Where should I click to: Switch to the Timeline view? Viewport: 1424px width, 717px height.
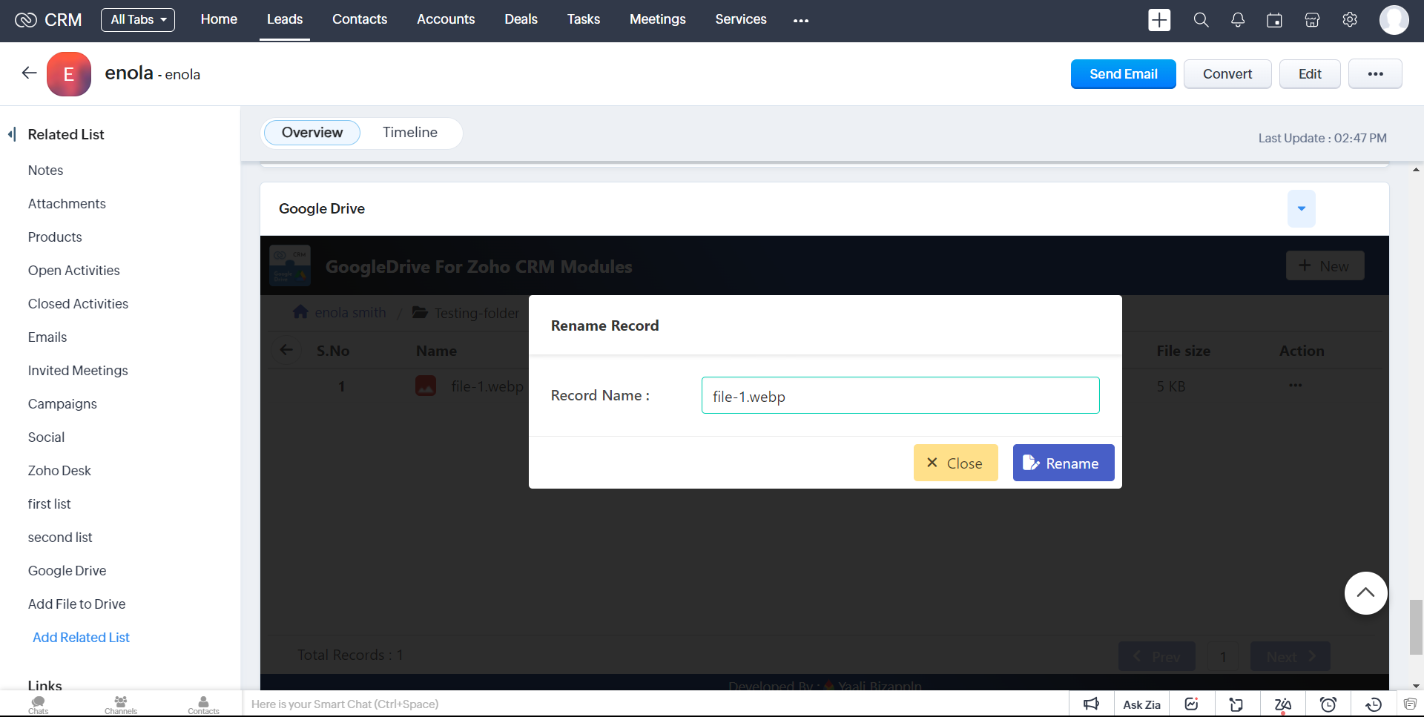409,133
